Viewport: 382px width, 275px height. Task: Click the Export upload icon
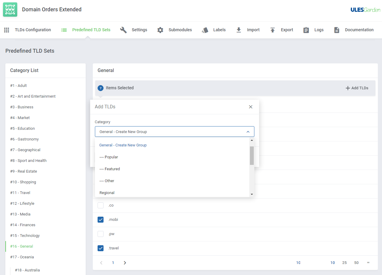coord(273,30)
